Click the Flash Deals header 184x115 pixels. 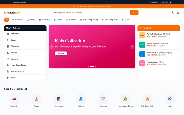[159, 28]
